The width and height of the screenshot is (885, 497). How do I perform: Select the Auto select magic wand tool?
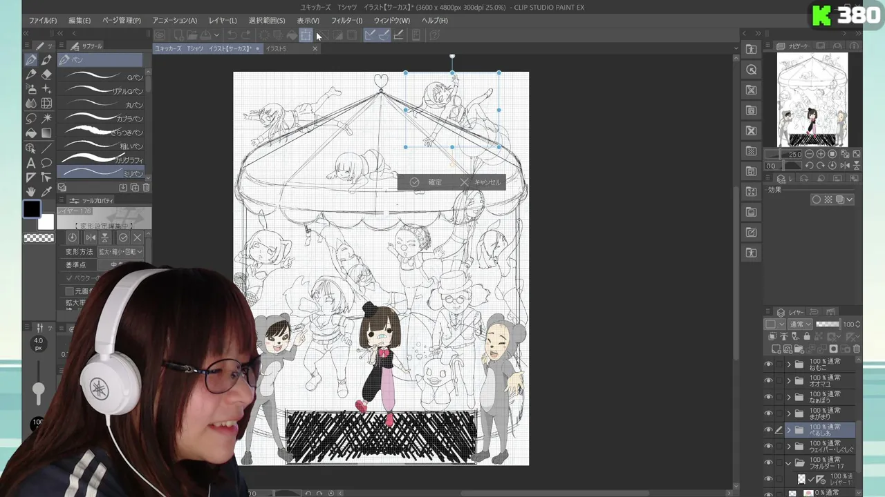46,118
